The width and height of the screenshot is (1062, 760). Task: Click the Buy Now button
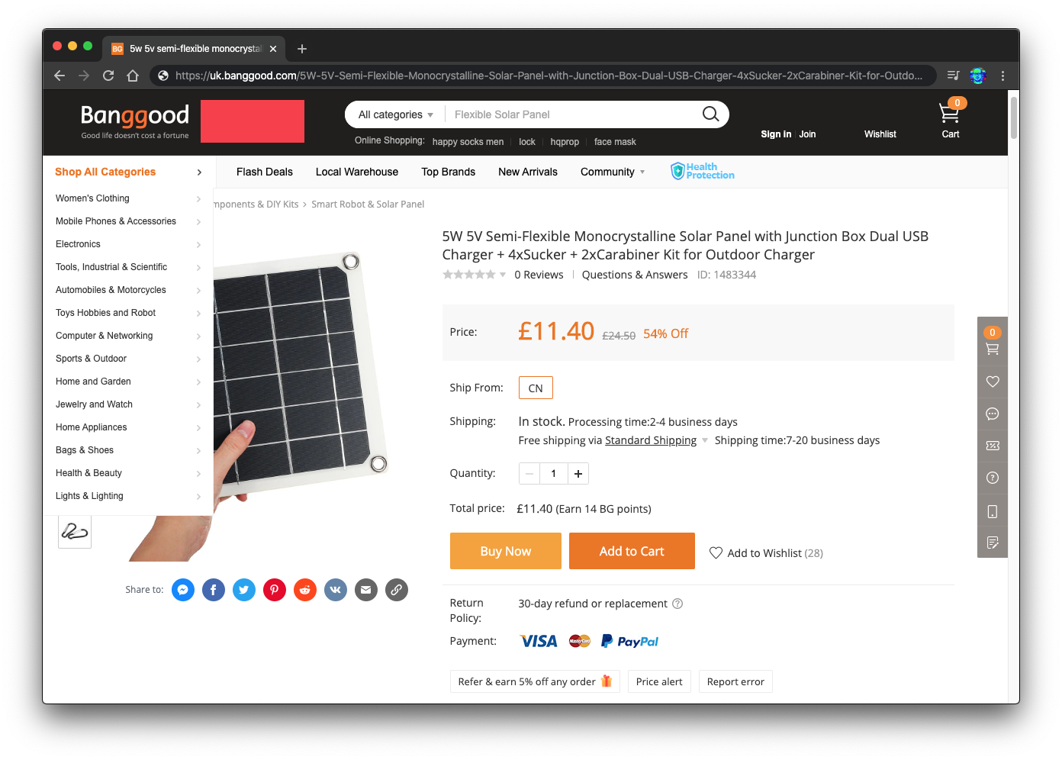pyautogui.click(x=505, y=550)
